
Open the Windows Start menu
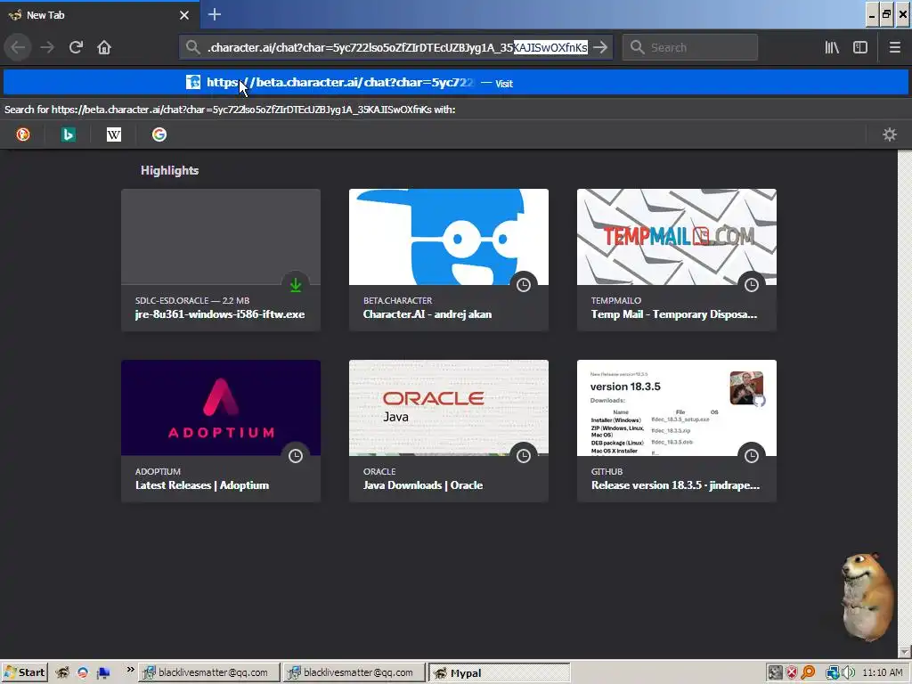click(24, 673)
